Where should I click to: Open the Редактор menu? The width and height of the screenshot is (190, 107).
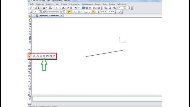(x=40, y=4)
